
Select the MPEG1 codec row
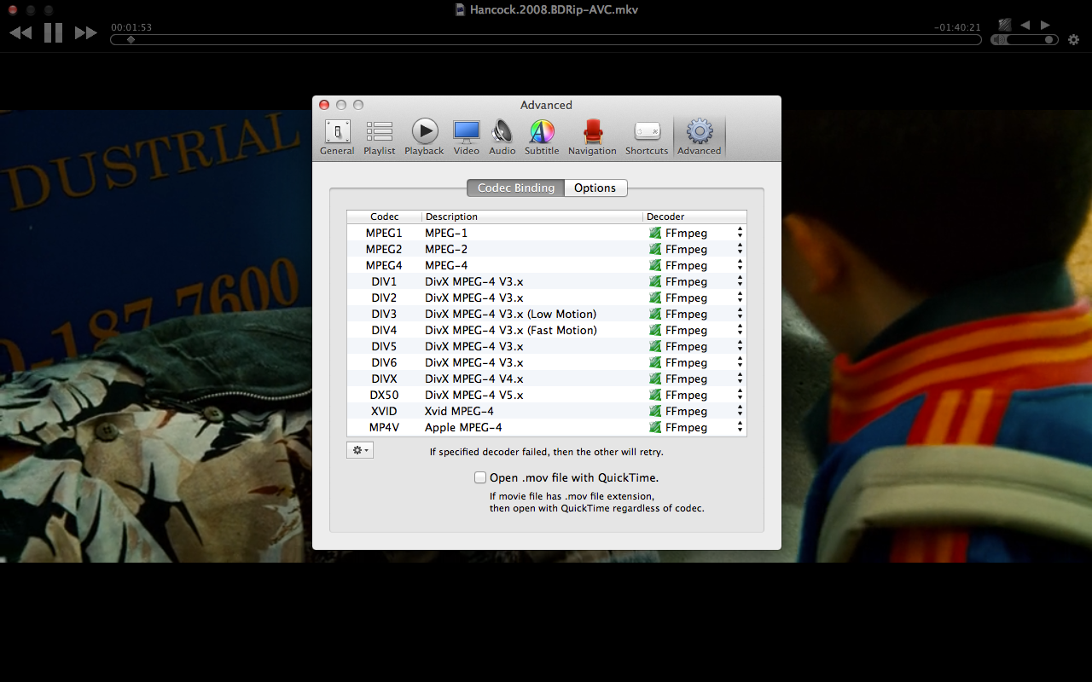[x=546, y=233]
